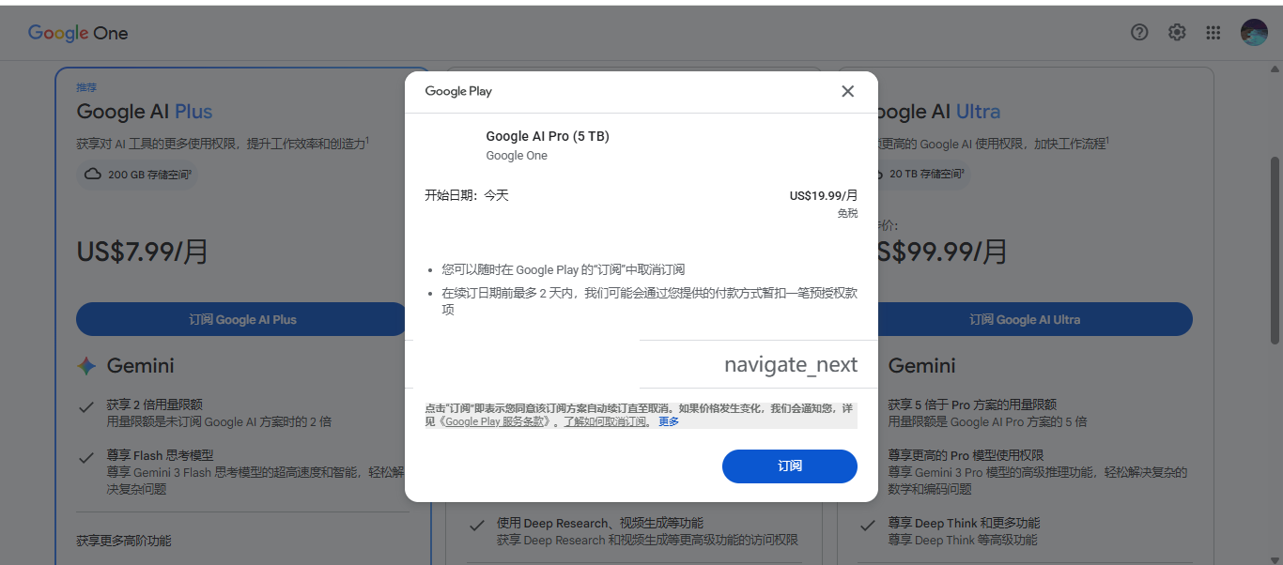Click the Google AI Pro (5 TB) title
The height and width of the screenshot is (565, 1283).
click(x=548, y=136)
